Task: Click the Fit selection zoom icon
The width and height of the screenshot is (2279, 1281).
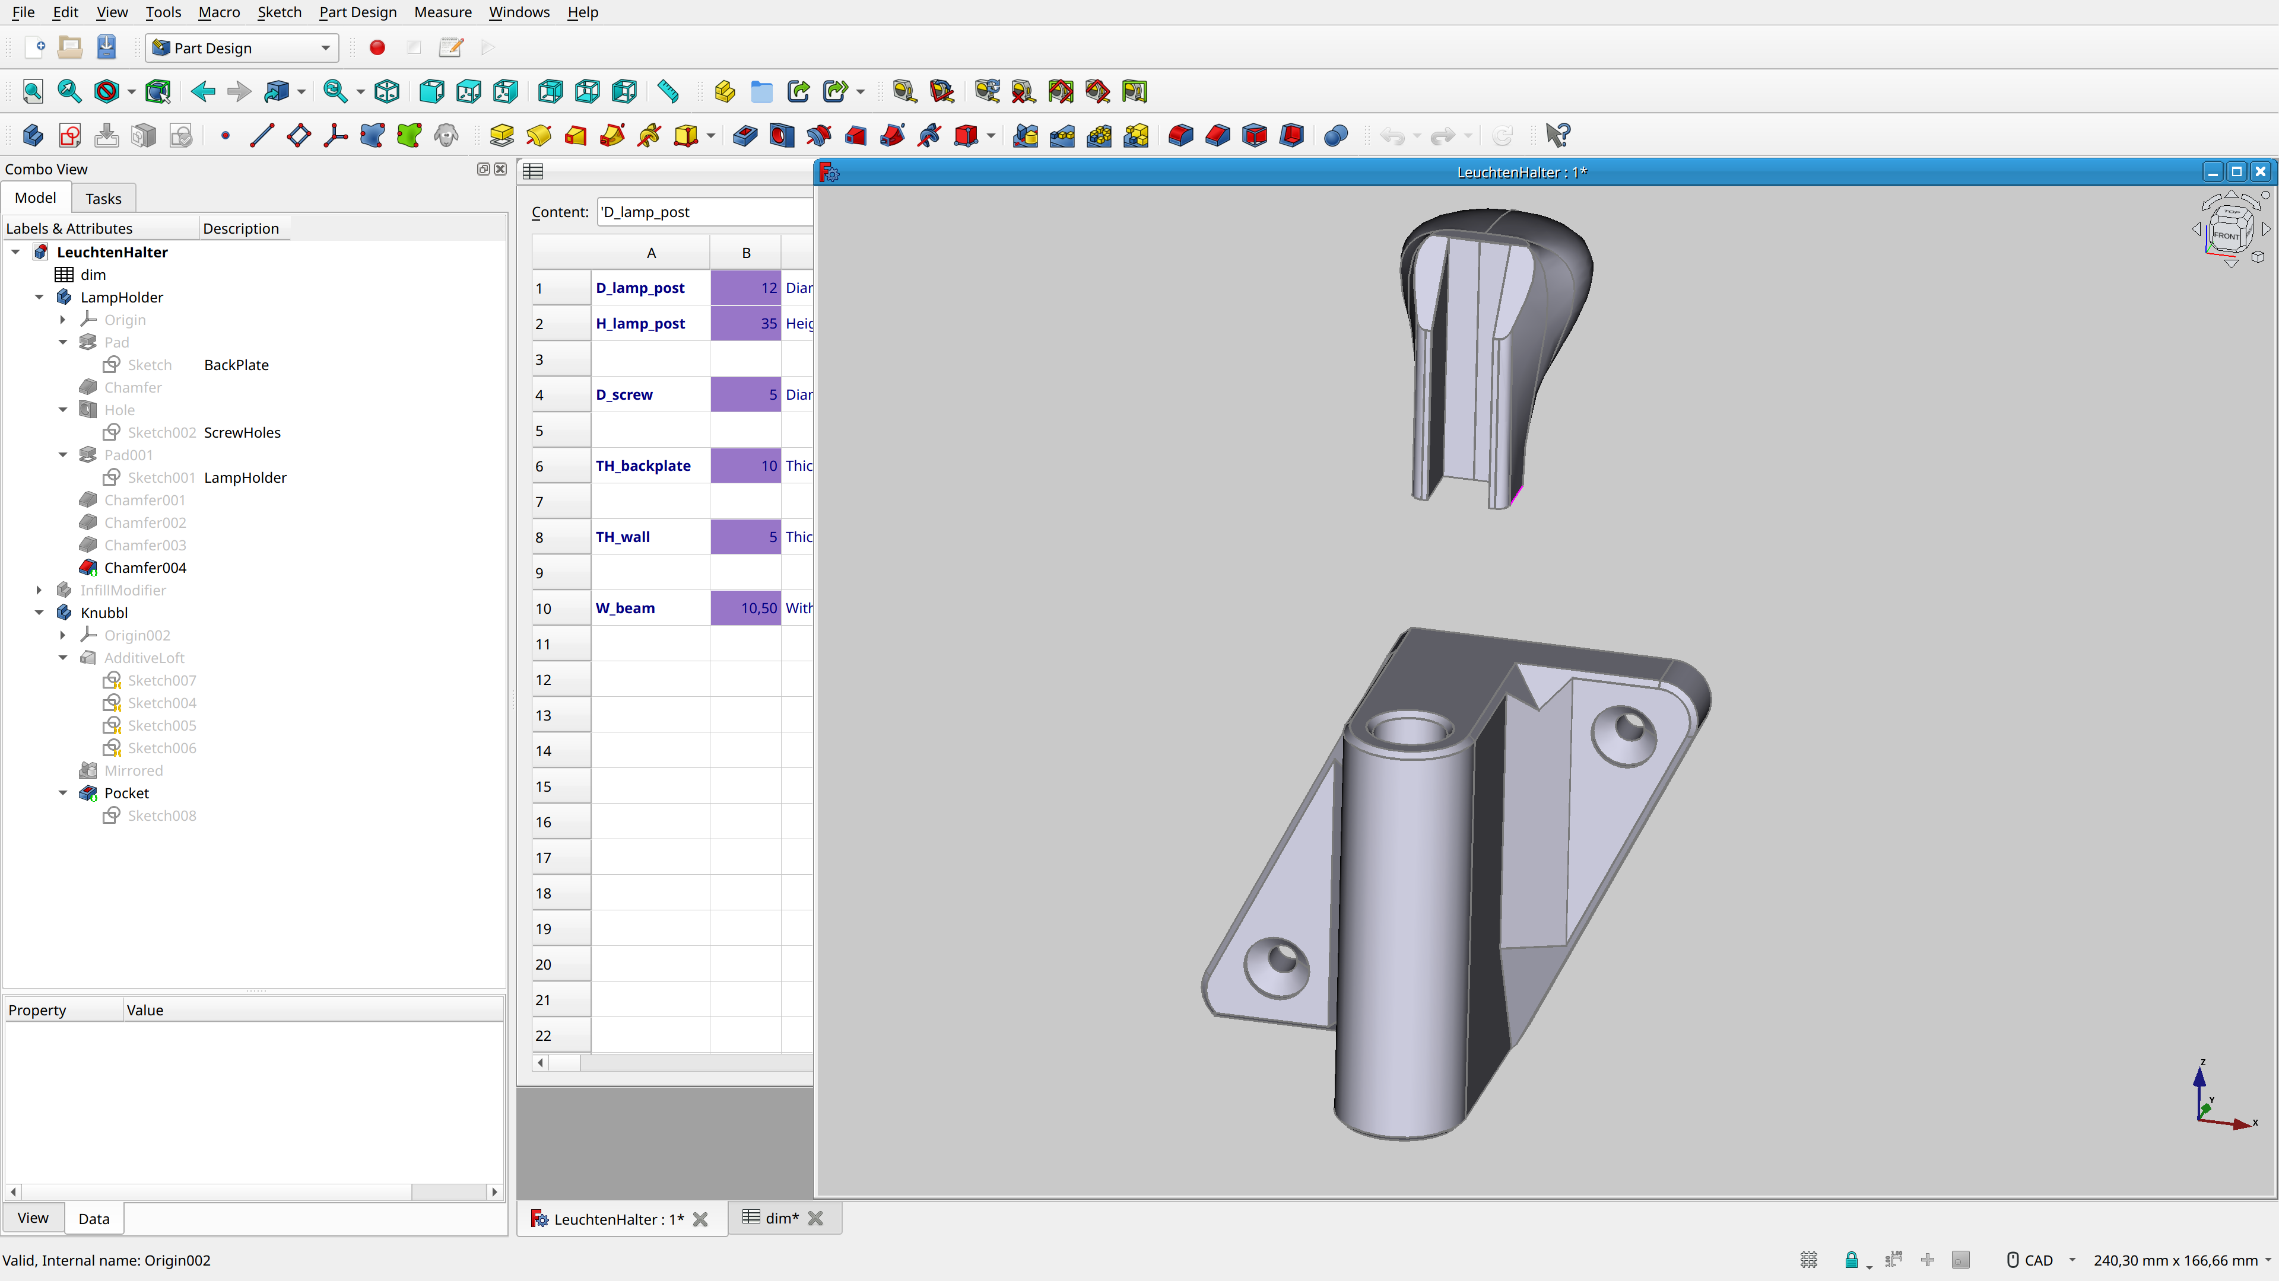Action: [x=69, y=91]
